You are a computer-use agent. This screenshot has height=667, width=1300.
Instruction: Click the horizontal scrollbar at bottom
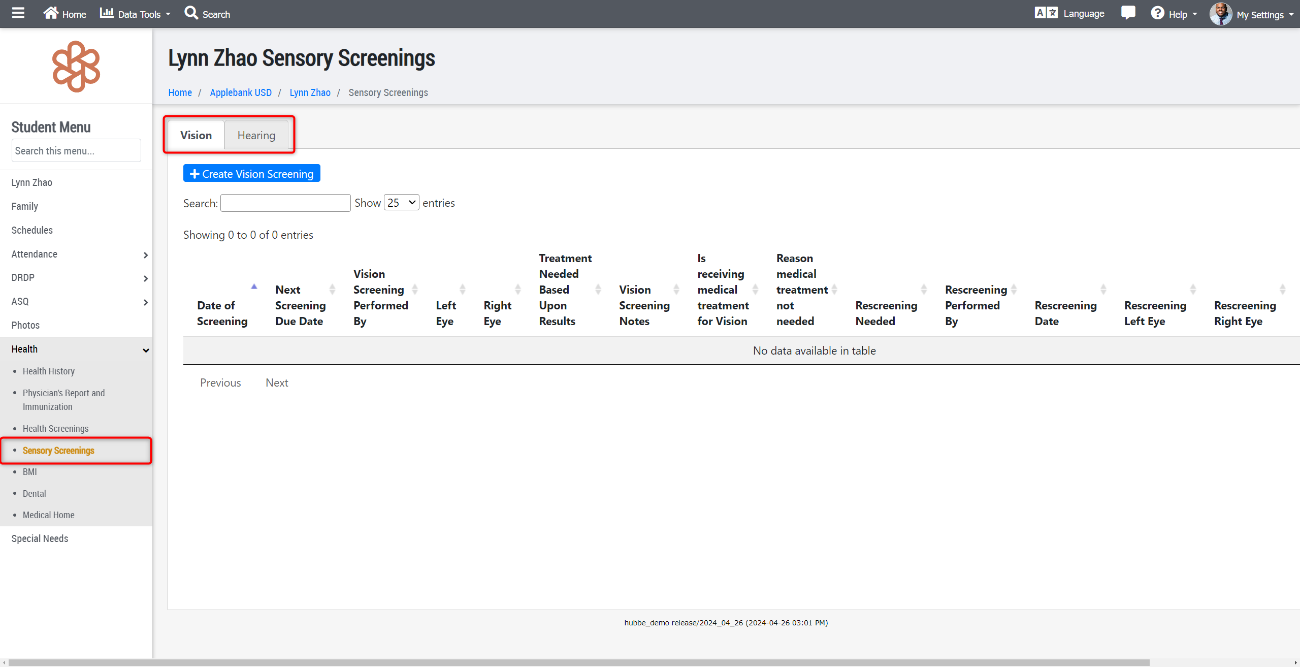(579, 662)
